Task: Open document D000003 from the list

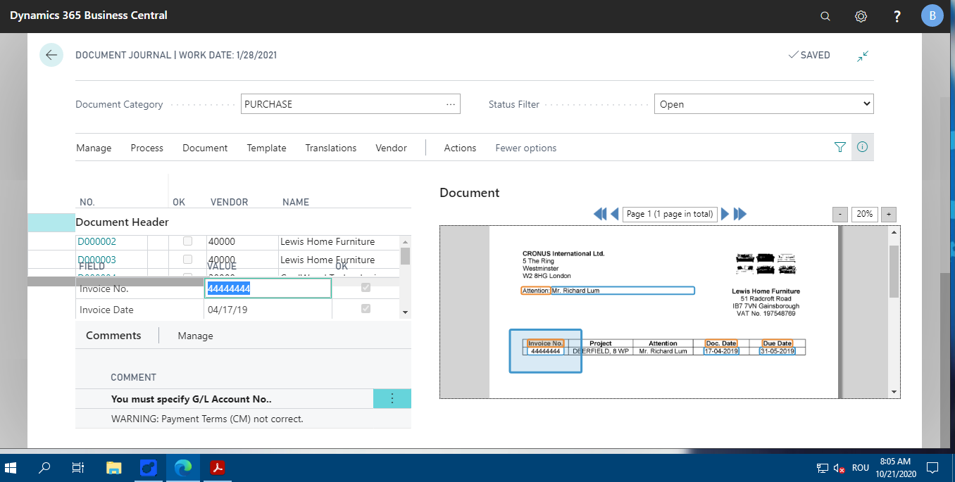Action: pyautogui.click(x=96, y=259)
